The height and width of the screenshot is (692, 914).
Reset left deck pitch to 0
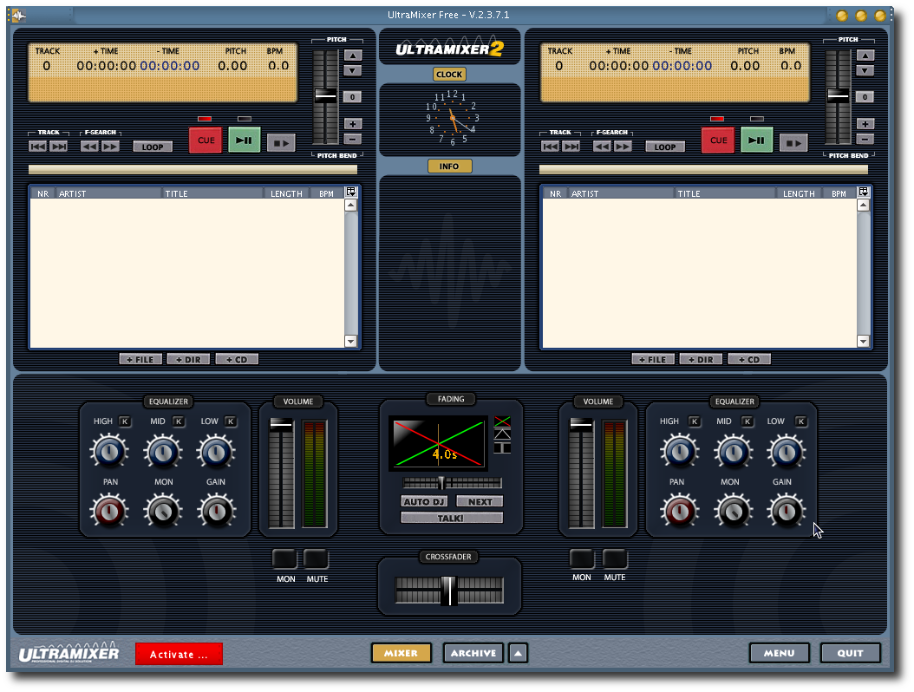[x=352, y=97]
